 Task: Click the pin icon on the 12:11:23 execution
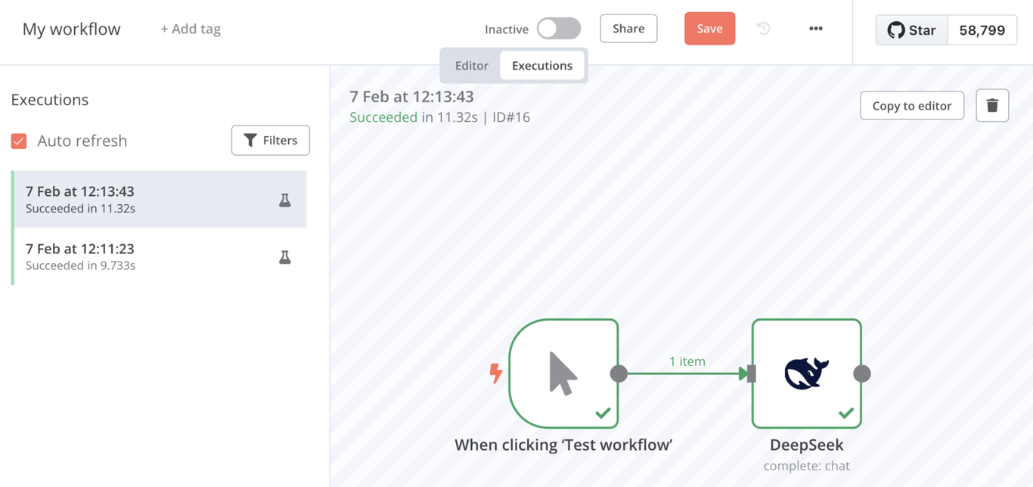click(284, 256)
